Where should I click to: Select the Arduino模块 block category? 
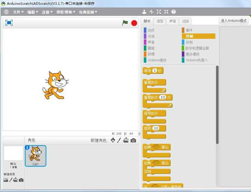click(x=155, y=60)
